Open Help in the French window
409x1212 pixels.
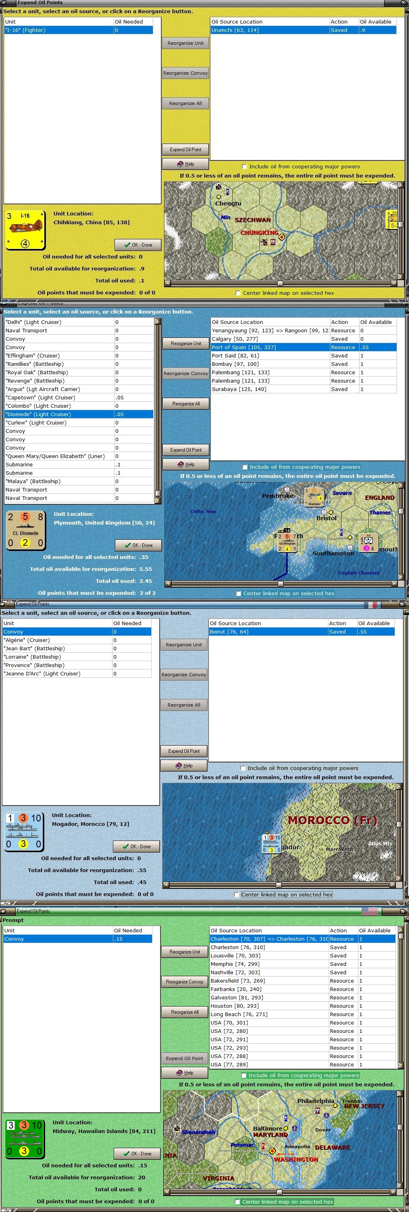184,765
